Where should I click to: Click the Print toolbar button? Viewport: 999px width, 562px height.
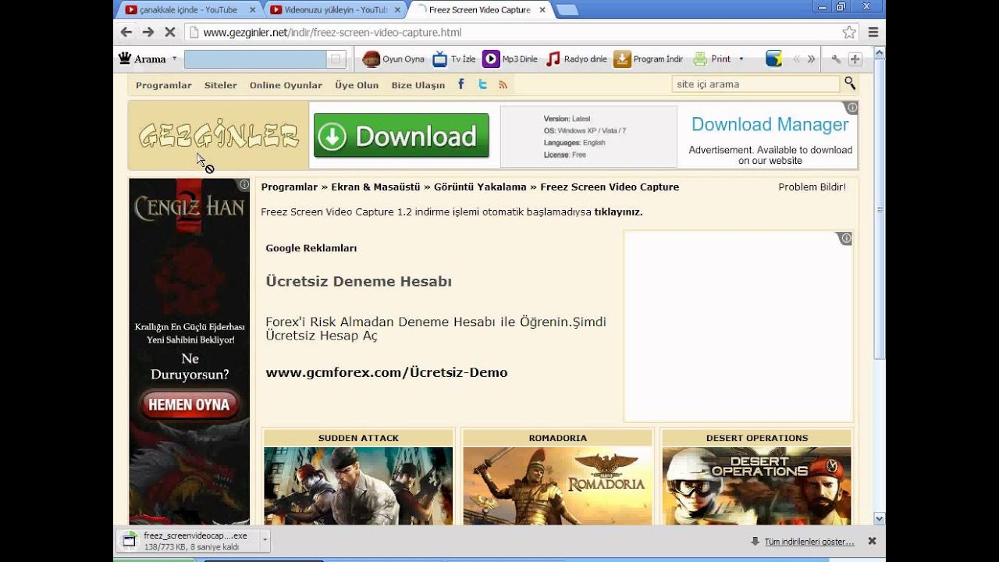point(712,59)
